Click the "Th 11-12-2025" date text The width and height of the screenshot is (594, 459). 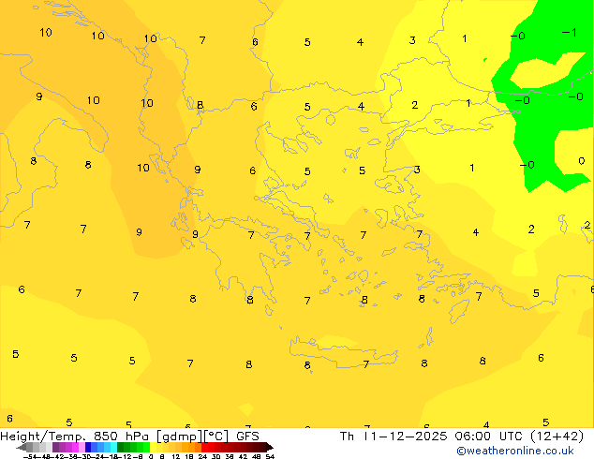(394, 437)
